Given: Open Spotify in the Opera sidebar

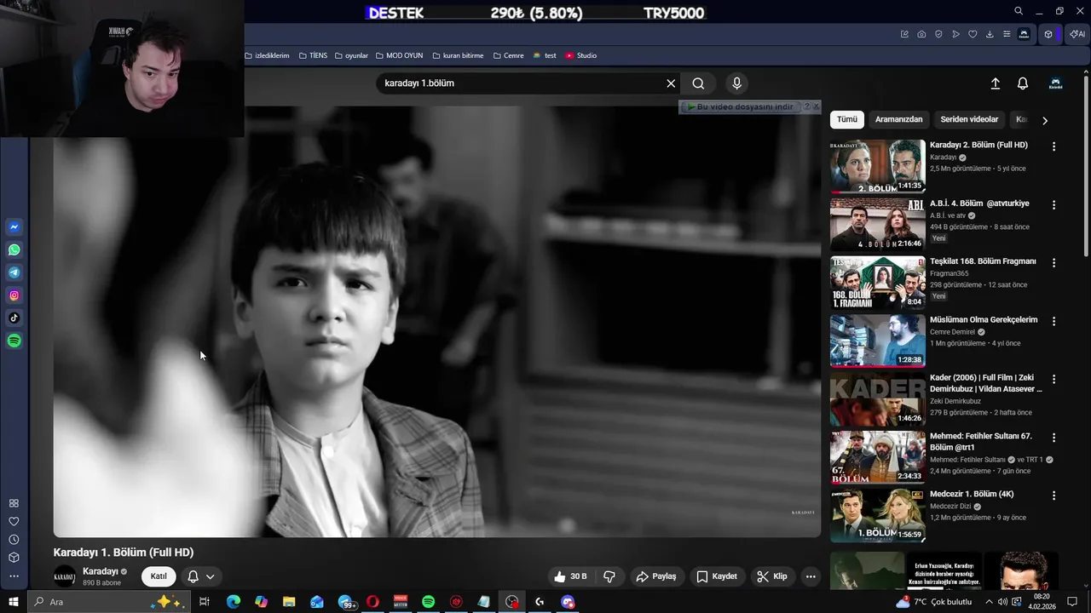Looking at the screenshot, I should click(x=14, y=341).
